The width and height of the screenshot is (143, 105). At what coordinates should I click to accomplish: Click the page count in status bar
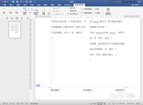pos(9,104)
